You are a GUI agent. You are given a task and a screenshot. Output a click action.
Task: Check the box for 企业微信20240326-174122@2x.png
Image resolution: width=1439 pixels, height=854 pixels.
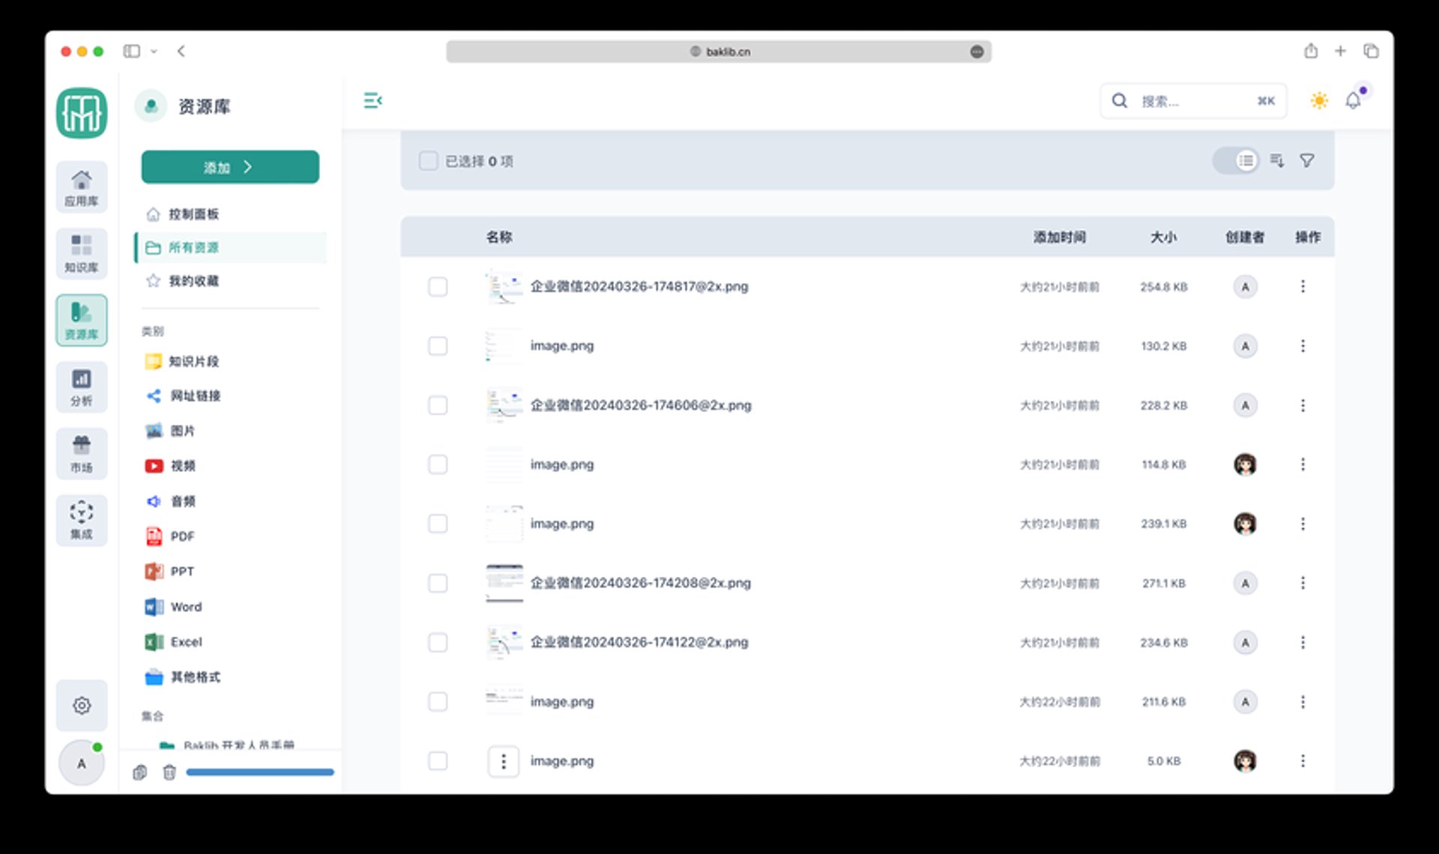[438, 642]
